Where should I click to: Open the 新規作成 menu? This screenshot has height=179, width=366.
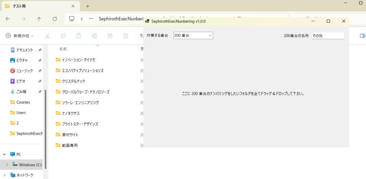20,36
